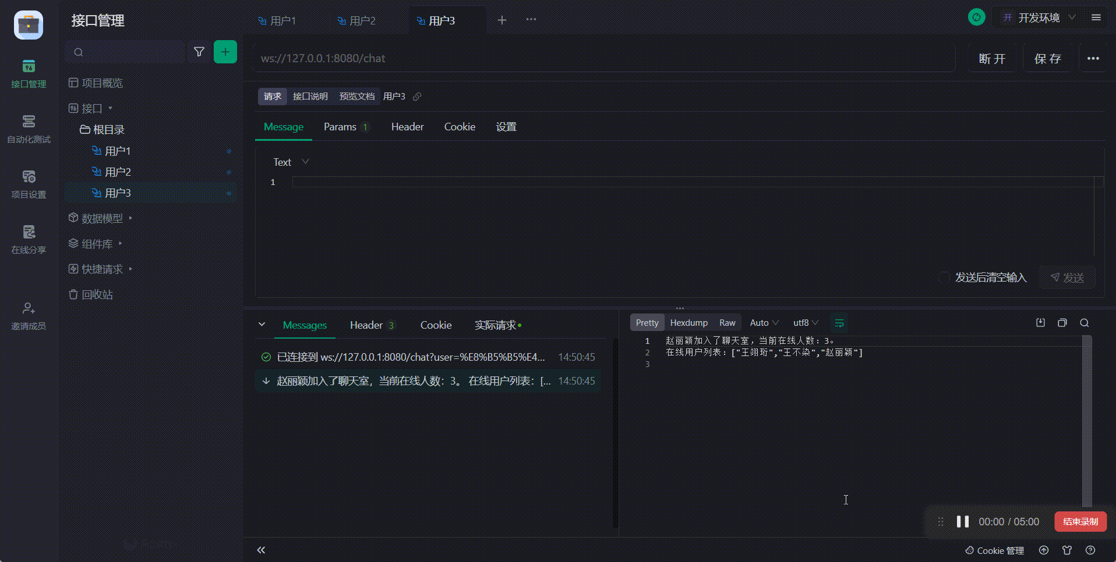The image size is (1116, 562).
Task: Click the save response to file icon
Action: pyautogui.click(x=1040, y=323)
